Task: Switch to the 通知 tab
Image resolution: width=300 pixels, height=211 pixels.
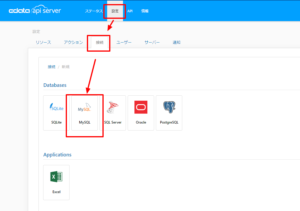Action: (176, 42)
